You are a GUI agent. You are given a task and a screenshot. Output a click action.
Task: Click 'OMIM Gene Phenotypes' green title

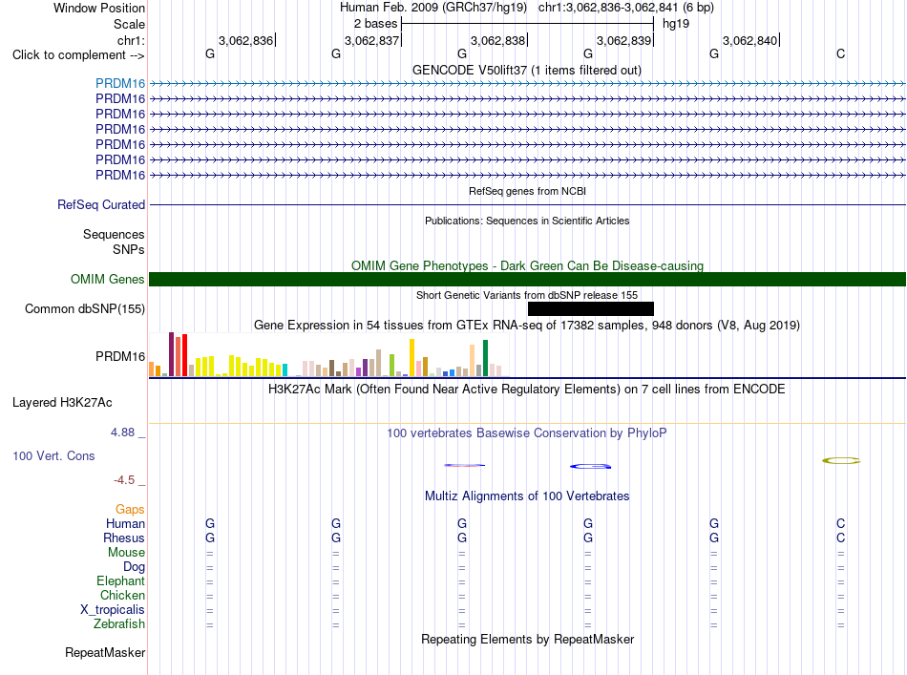pyautogui.click(x=527, y=266)
